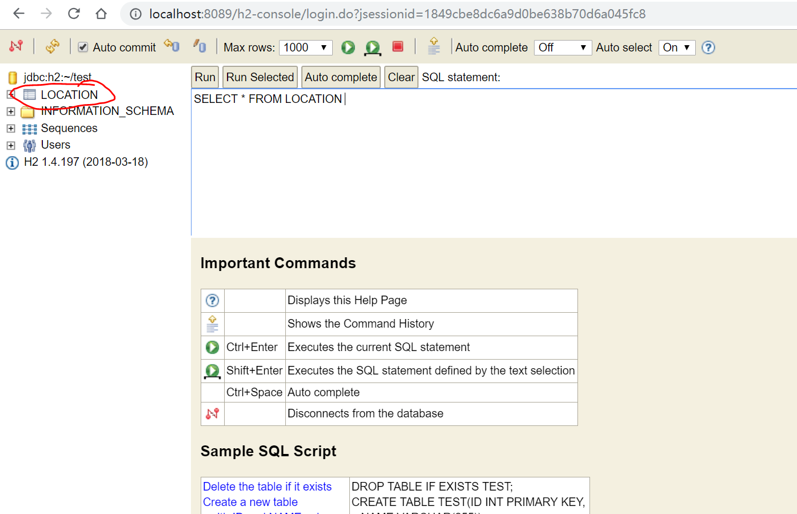This screenshot has width=797, height=514.
Task: Click the disconnect icon in commands table
Action: (x=212, y=413)
